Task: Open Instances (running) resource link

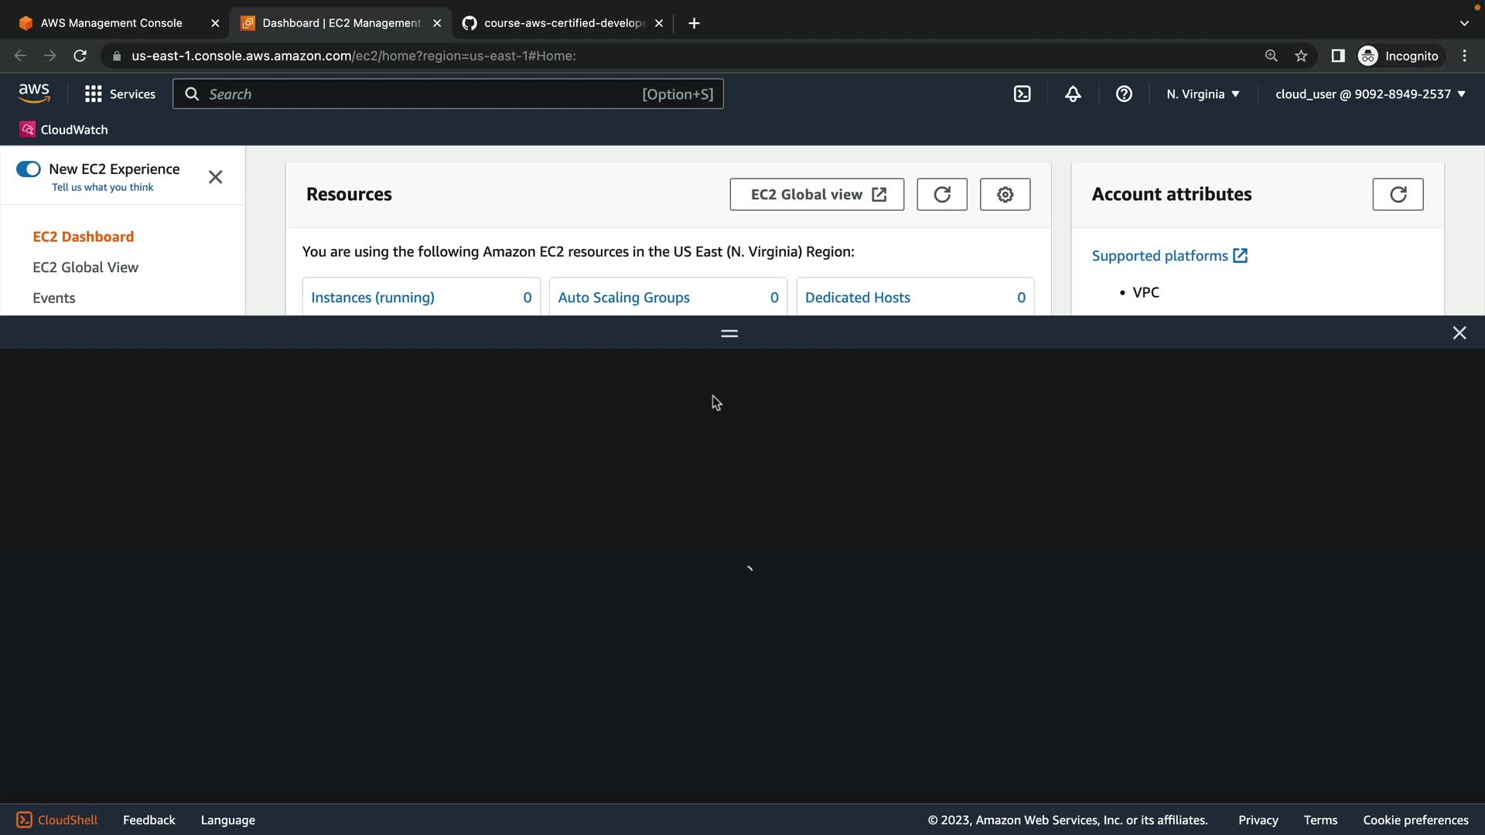Action: pyautogui.click(x=372, y=298)
